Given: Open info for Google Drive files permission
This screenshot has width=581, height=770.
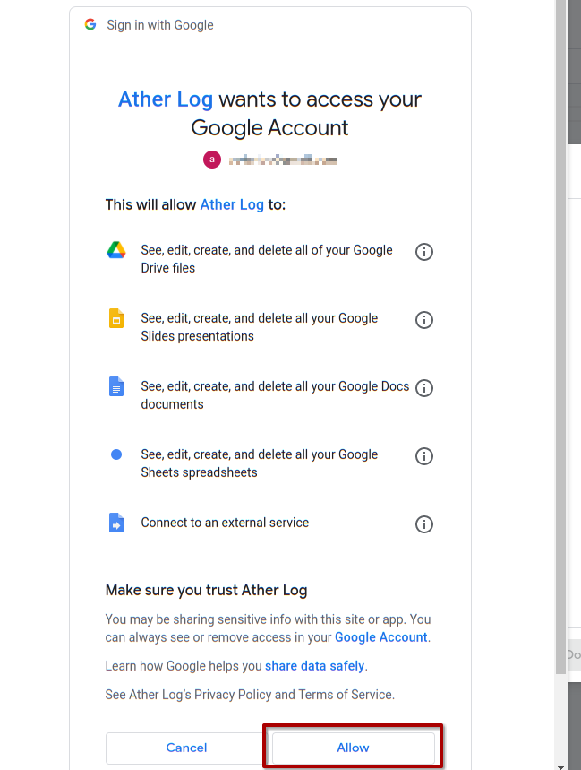Looking at the screenshot, I should [x=424, y=252].
